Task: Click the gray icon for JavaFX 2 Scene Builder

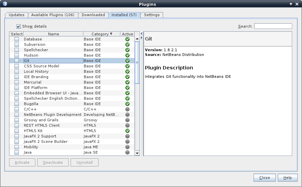Action: pos(127,142)
